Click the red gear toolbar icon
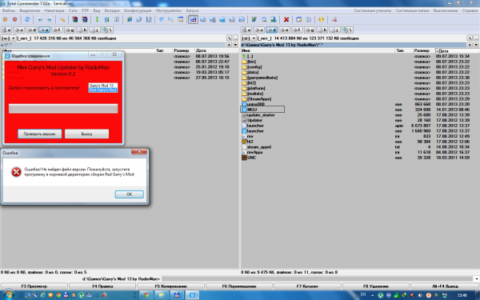Screen dimensions: 480x300 pyautogui.click(x=14, y=19)
